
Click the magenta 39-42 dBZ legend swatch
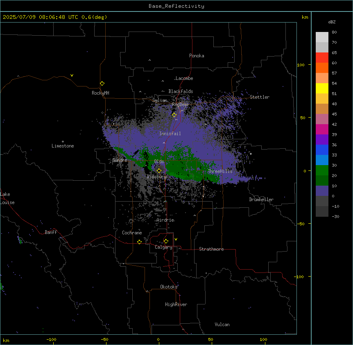(322, 129)
